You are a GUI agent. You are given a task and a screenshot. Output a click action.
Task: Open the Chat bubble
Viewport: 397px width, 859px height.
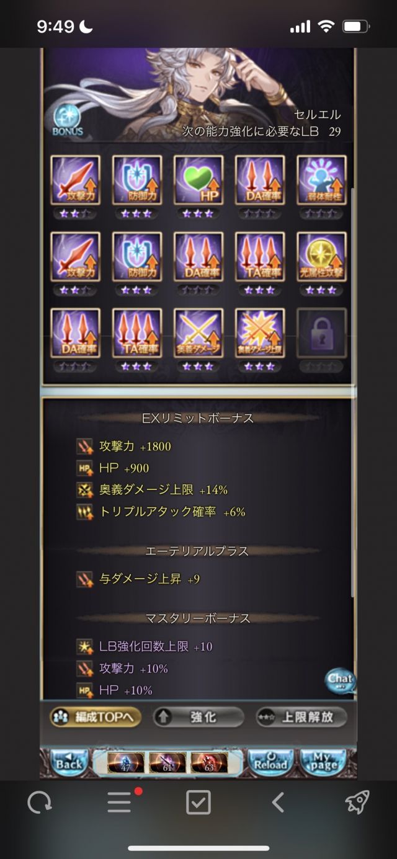pos(341,680)
